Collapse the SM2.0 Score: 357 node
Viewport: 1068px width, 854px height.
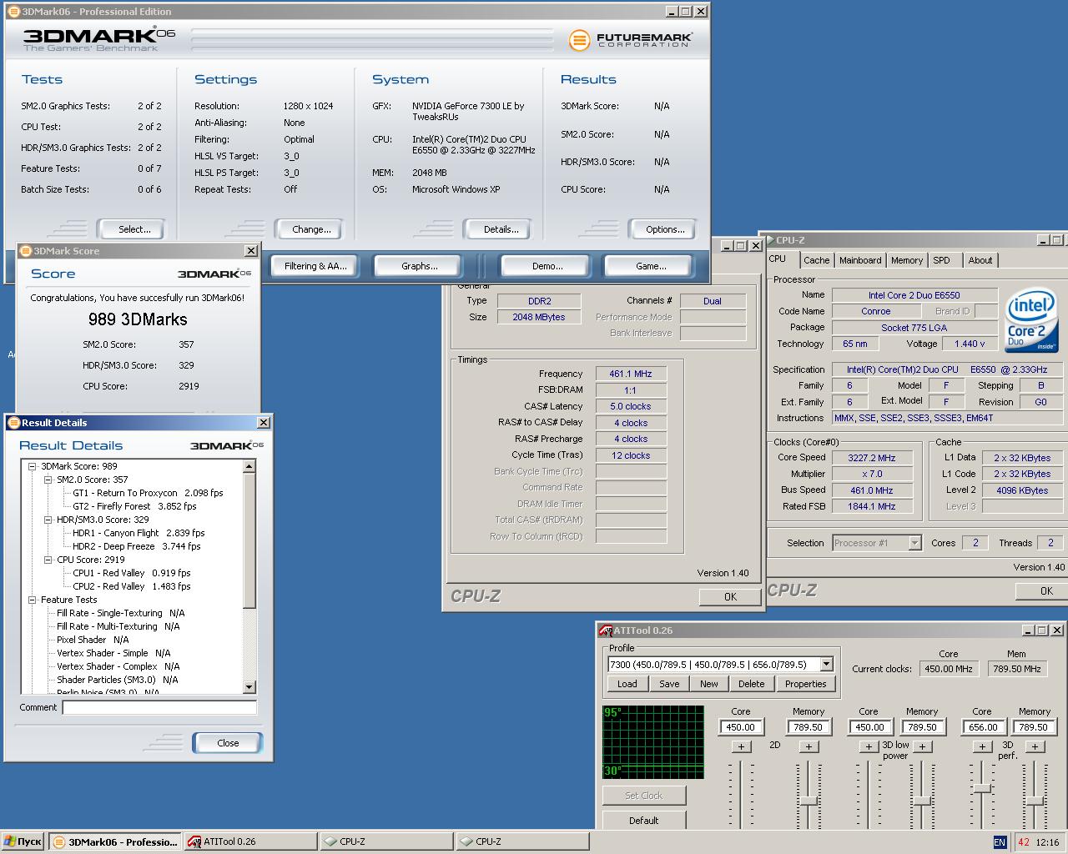click(x=48, y=480)
